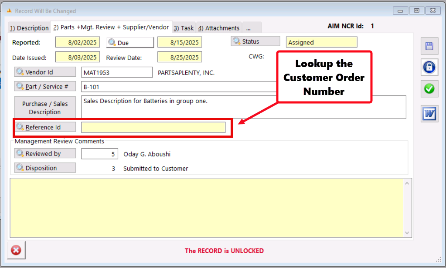
Task: Open the Part / Service # lookup
Action: pyautogui.click(x=45, y=86)
